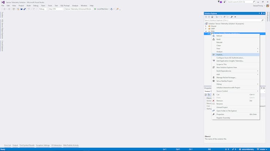
Task: Click Unload Project entry
Action: click(222, 107)
